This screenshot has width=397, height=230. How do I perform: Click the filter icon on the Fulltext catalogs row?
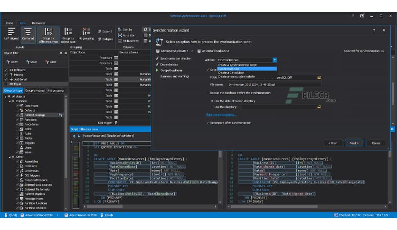click(60, 115)
